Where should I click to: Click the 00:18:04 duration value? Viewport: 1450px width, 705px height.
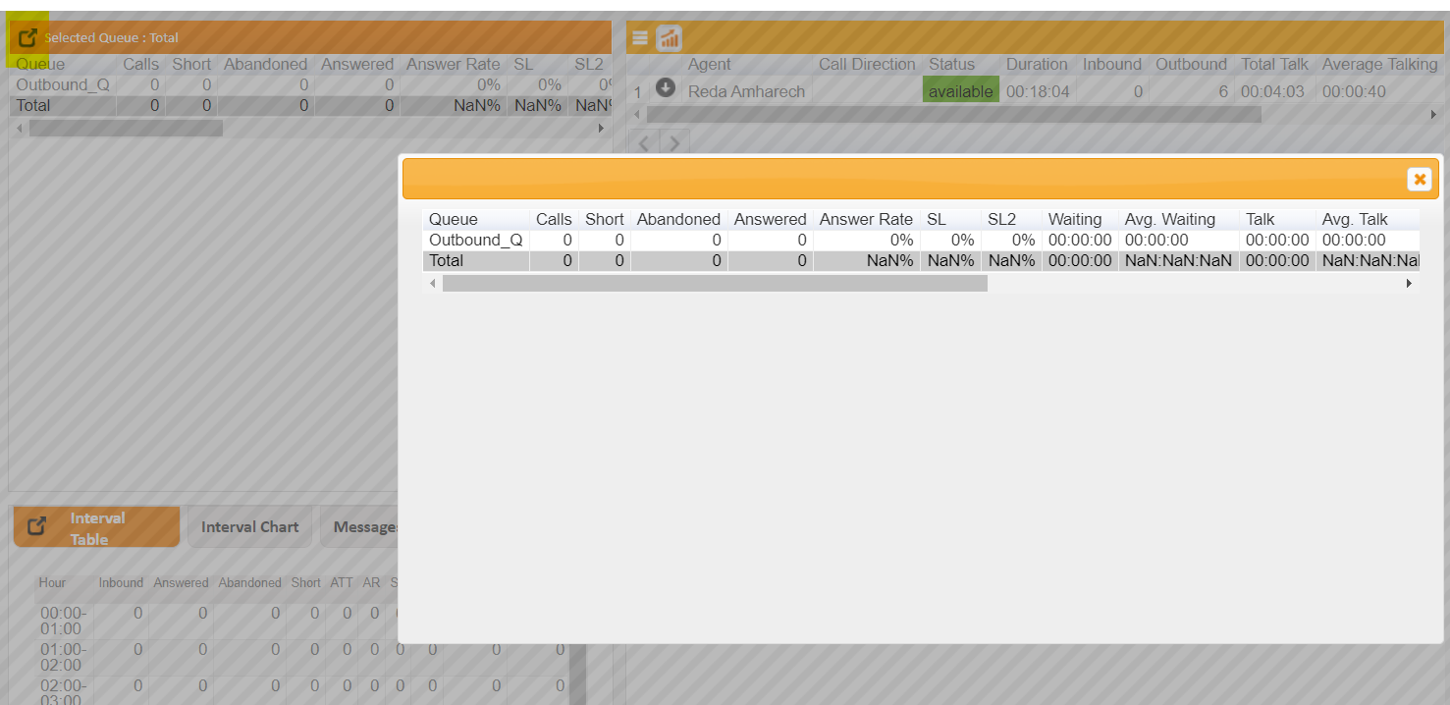click(1038, 91)
